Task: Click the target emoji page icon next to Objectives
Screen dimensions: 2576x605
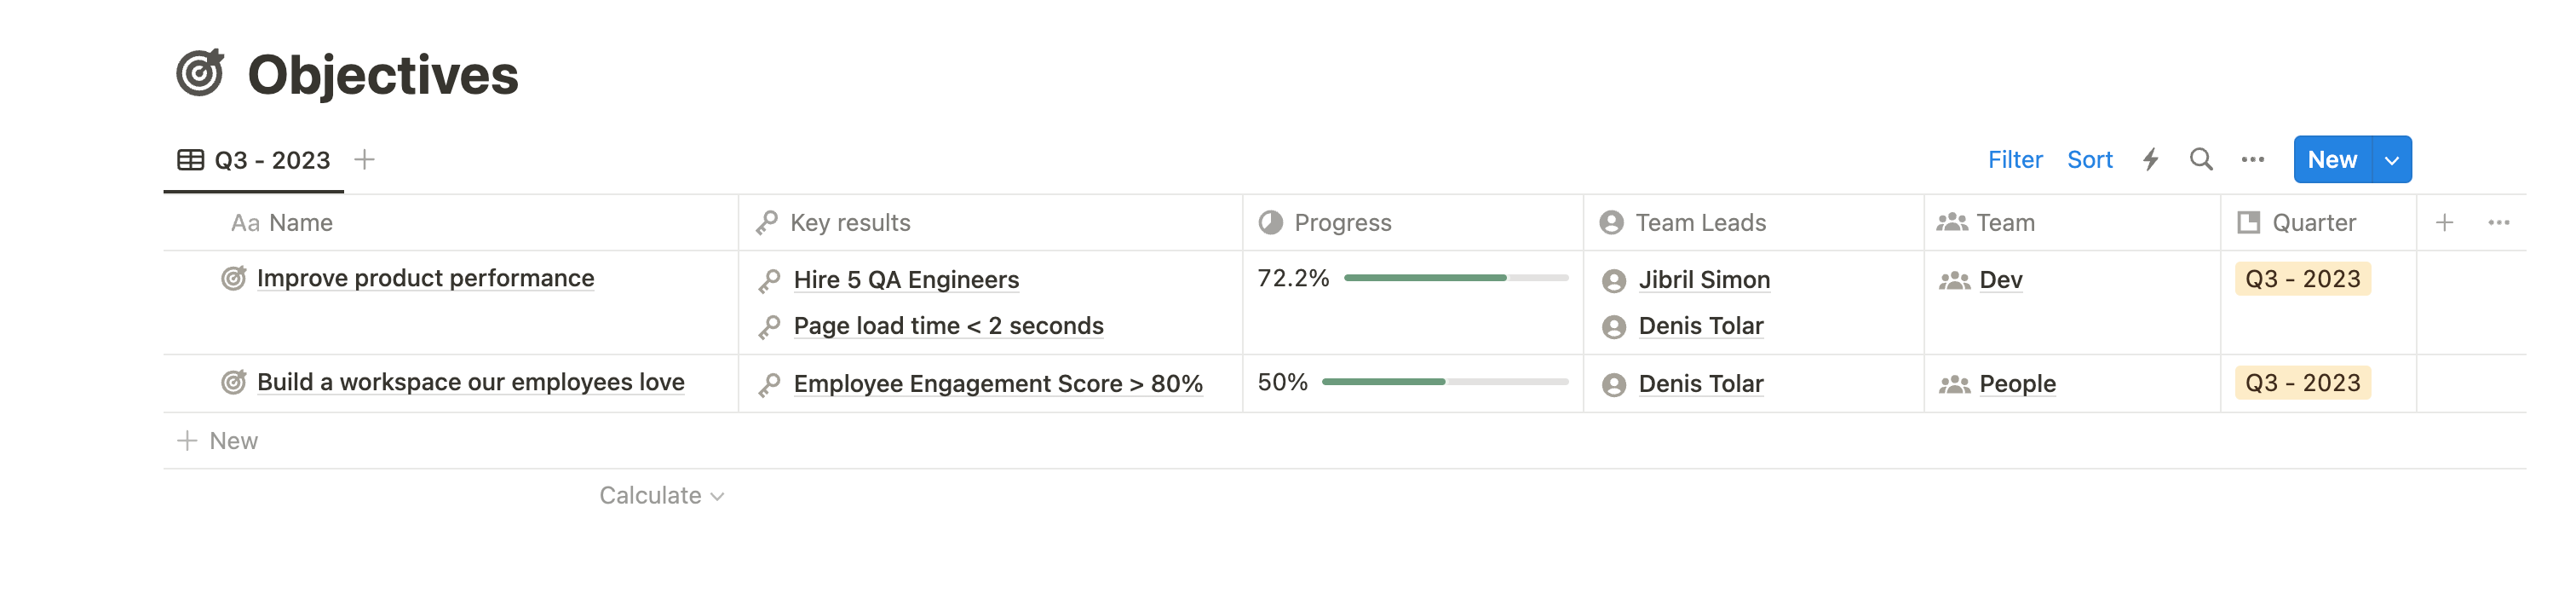Action: (x=203, y=73)
